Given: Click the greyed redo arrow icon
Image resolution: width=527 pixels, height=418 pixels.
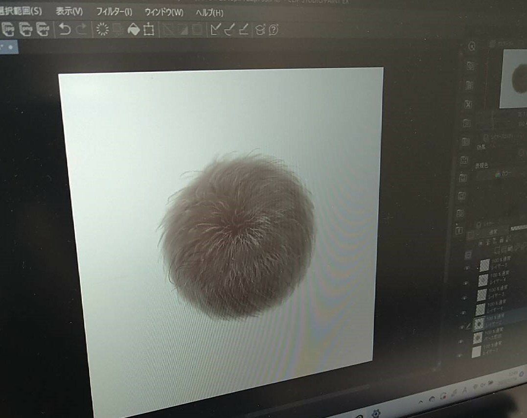Looking at the screenshot, I should point(81,29).
